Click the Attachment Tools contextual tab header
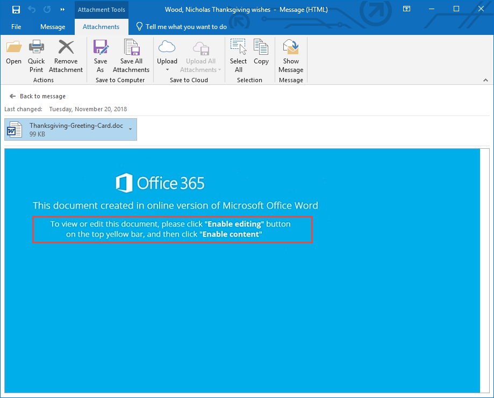 coord(102,10)
